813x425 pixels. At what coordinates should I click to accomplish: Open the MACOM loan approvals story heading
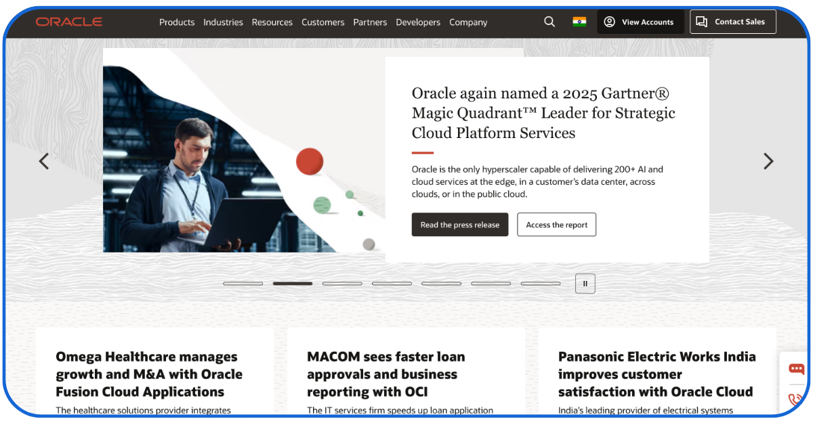(x=386, y=374)
